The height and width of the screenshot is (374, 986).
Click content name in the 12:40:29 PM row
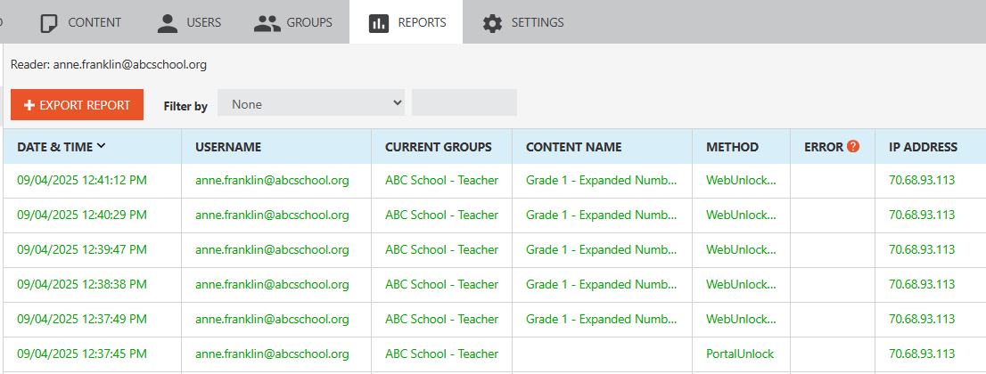pyautogui.click(x=601, y=215)
